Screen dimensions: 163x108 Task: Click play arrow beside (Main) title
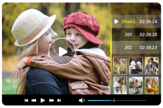pos(116,22)
